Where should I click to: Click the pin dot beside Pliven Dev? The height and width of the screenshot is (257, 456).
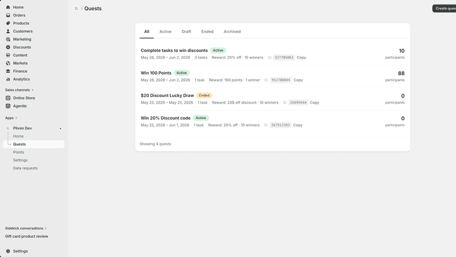pyautogui.click(x=61, y=128)
